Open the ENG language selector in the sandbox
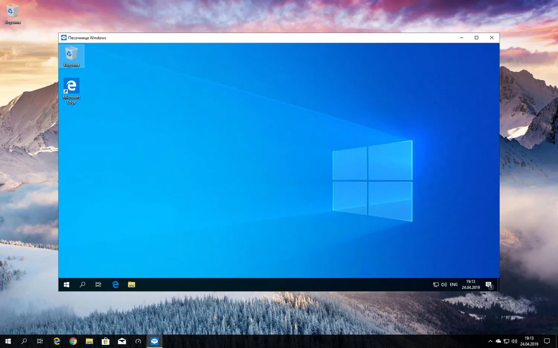Screen dimensions: 558x348 coord(453,284)
